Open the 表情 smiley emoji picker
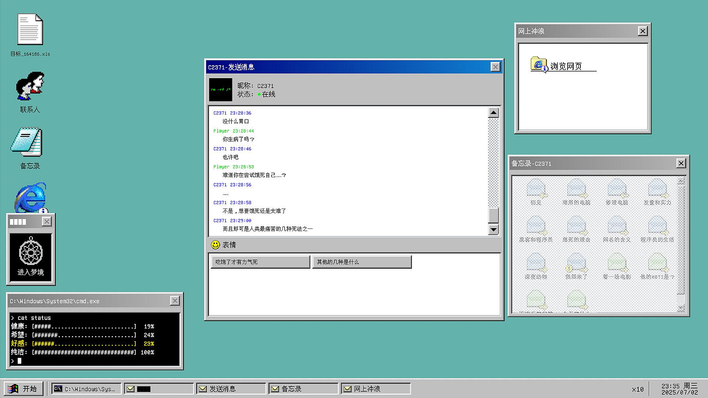The height and width of the screenshot is (398, 708). coord(223,245)
